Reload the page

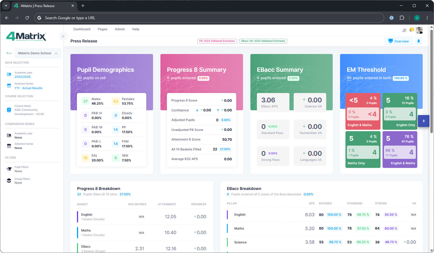(27, 18)
